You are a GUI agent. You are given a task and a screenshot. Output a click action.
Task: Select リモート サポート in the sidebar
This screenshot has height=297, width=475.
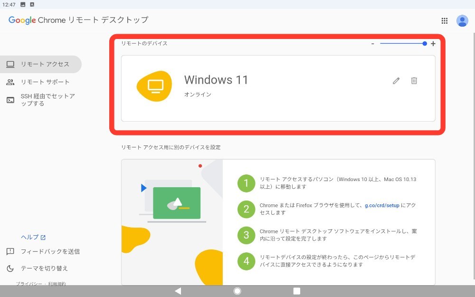click(x=40, y=82)
